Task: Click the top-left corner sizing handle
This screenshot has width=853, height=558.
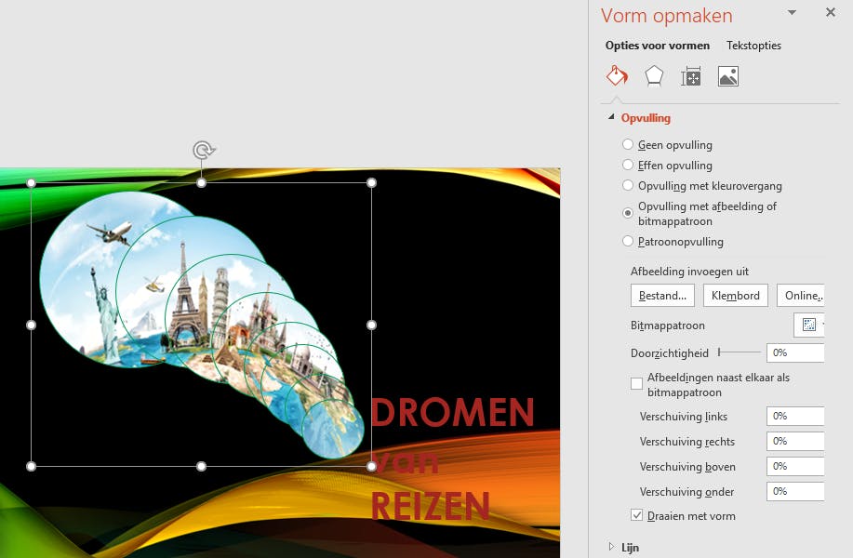Action: (x=31, y=182)
